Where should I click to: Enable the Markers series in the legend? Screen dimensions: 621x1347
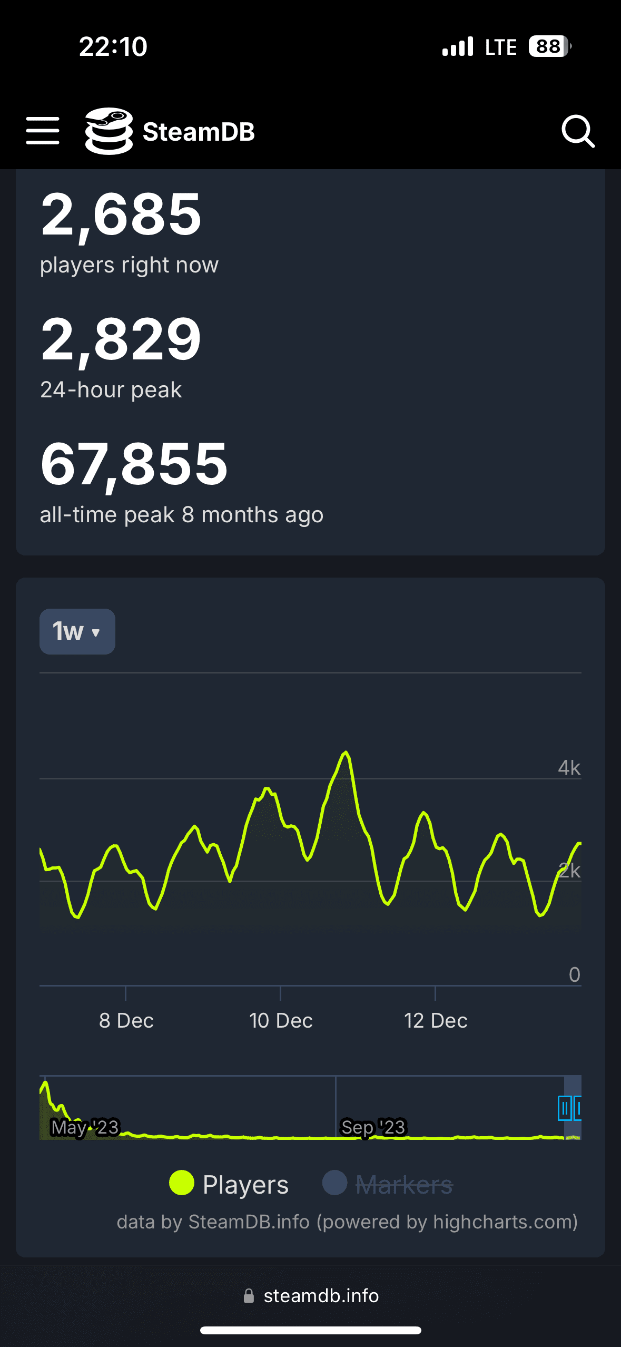pyautogui.click(x=403, y=1185)
